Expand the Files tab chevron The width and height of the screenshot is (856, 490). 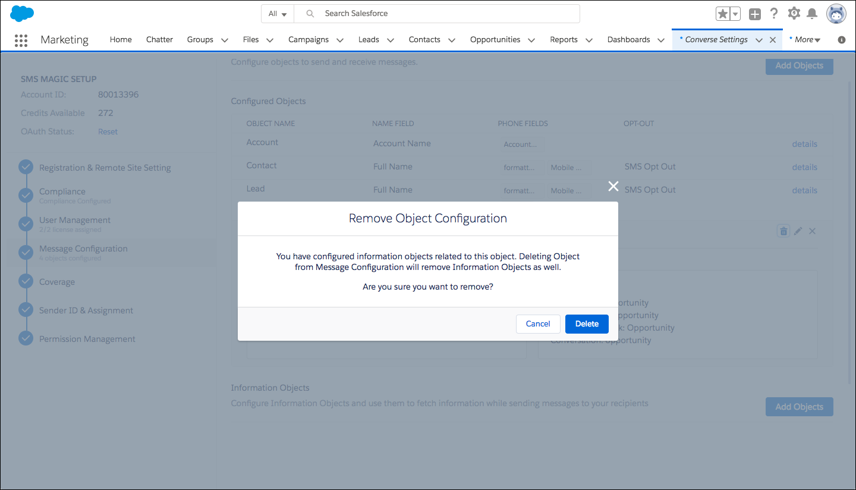tap(270, 40)
